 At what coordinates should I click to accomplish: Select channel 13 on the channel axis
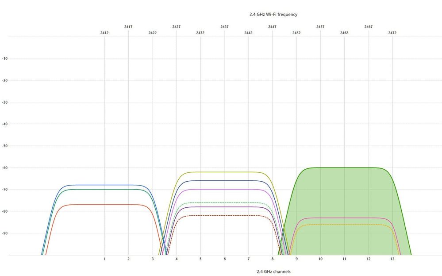click(x=392, y=259)
